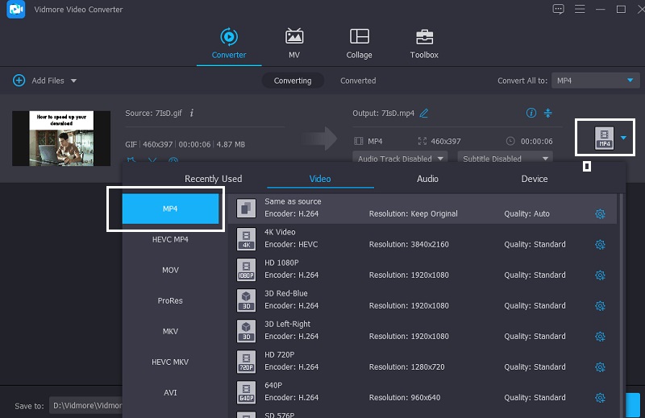This screenshot has width=645, height=418.
Task: Expand the Add Files dropdown arrow
Action: [x=74, y=81]
